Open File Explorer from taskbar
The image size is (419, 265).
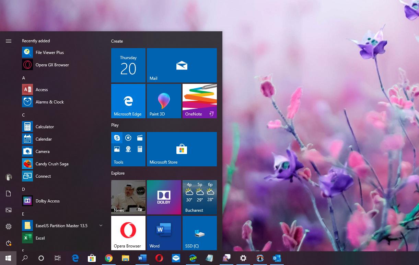(x=126, y=258)
